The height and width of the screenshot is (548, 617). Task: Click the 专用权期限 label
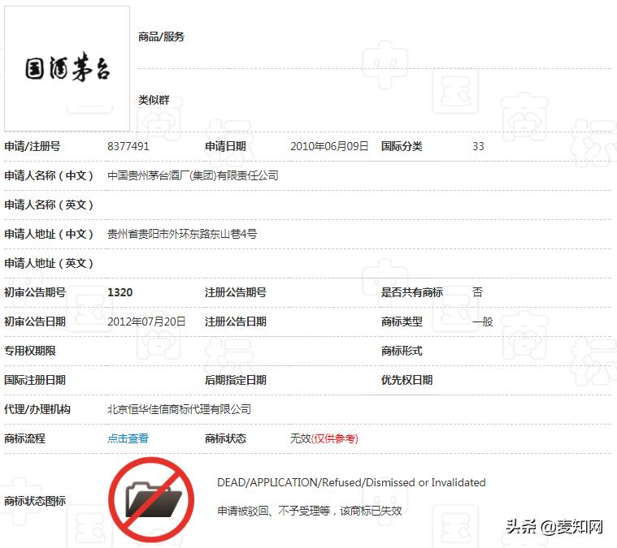point(30,351)
